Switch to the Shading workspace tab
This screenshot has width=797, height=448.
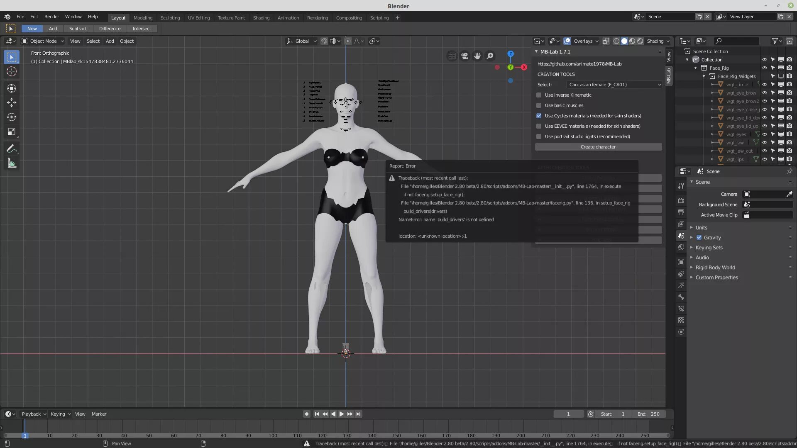coord(261,18)
